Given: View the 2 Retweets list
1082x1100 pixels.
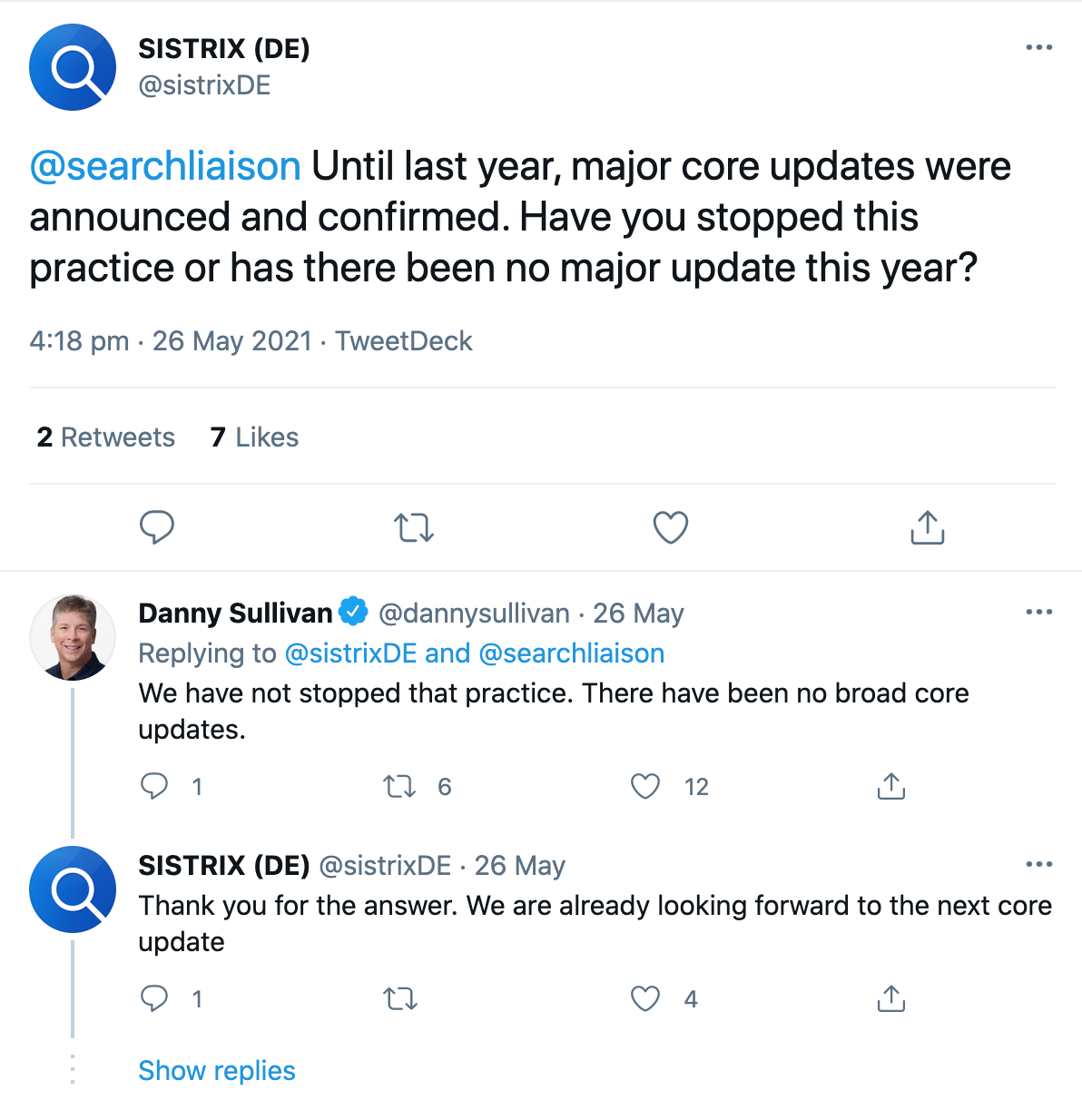Looking at the screenshot, I should point(106,437).
